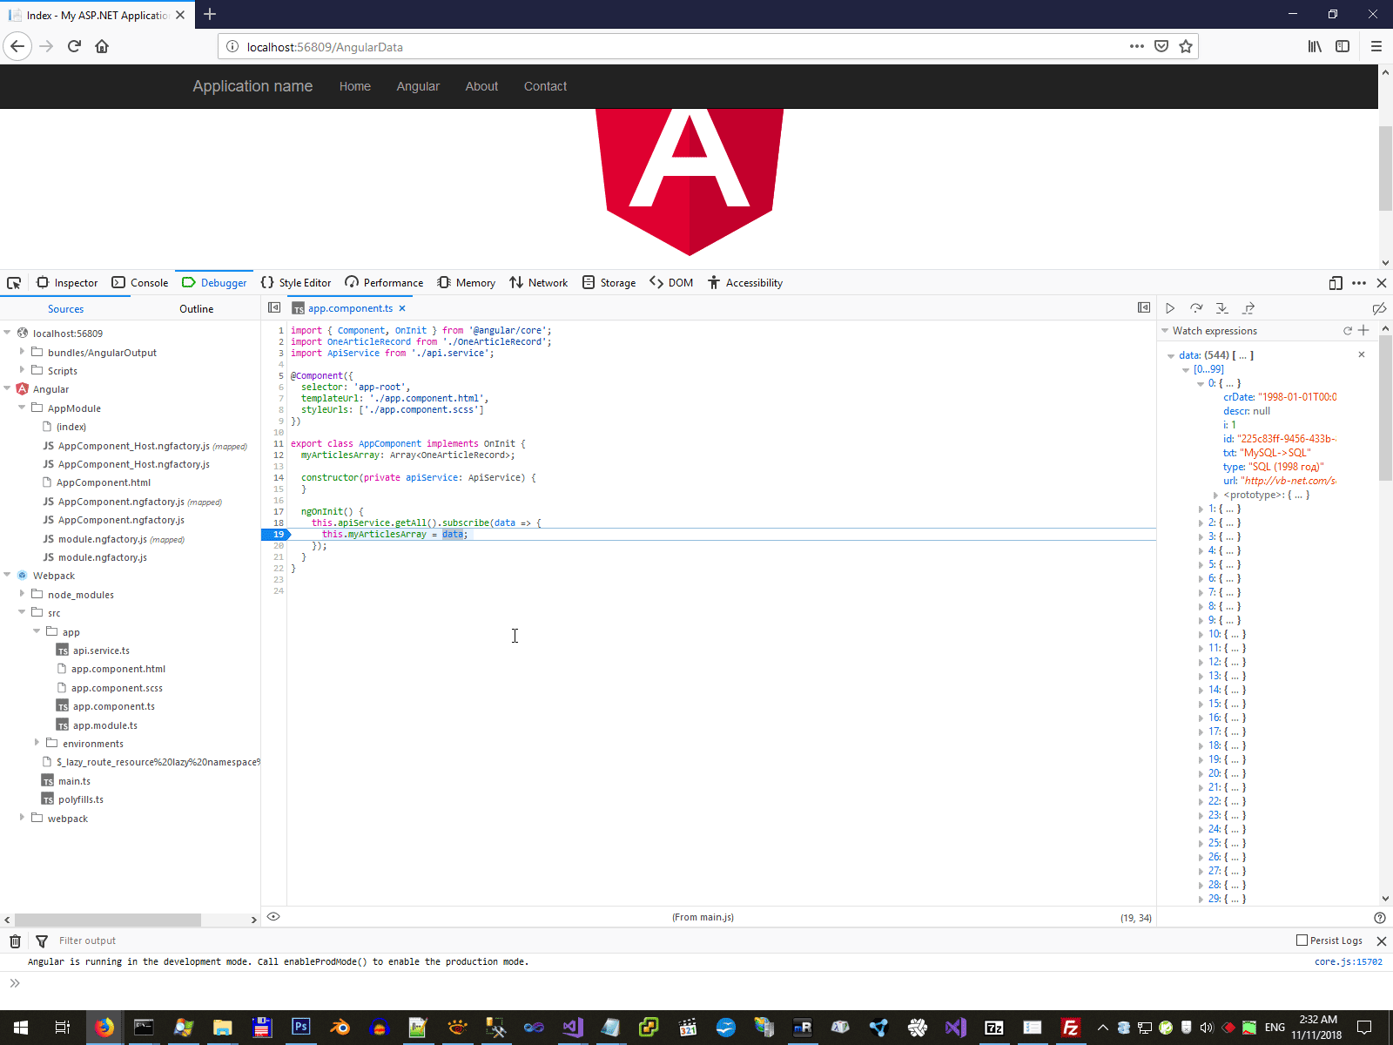Switch to the Outline tab in sources
Viewport: 1393px width, 1045px height.
tap(196, 309)
